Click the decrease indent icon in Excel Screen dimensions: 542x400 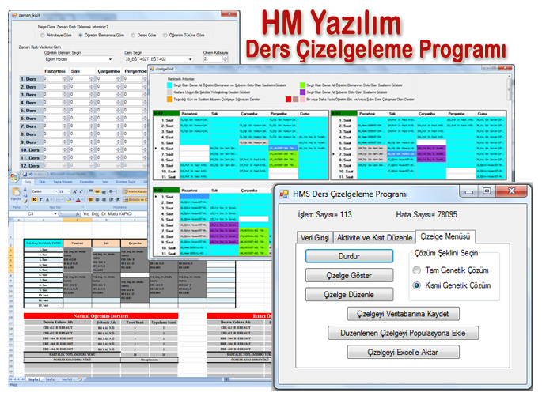click(111, 199)
